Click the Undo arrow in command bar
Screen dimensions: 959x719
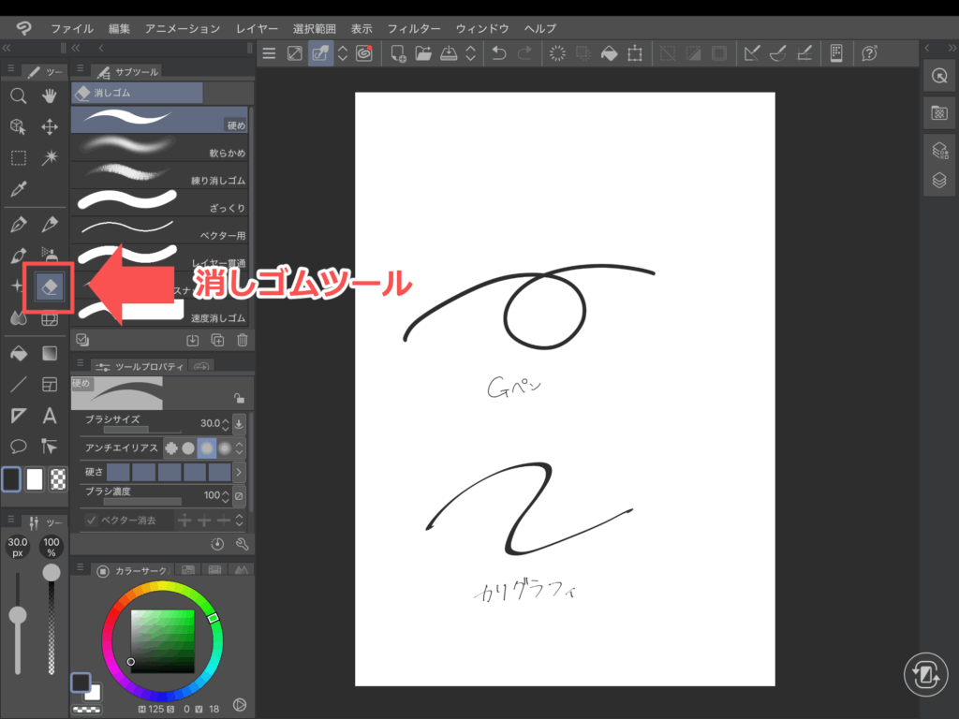click(x=499, y=53)
